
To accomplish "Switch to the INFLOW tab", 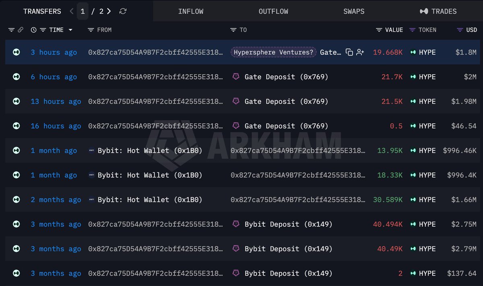I will coord(190,11).
